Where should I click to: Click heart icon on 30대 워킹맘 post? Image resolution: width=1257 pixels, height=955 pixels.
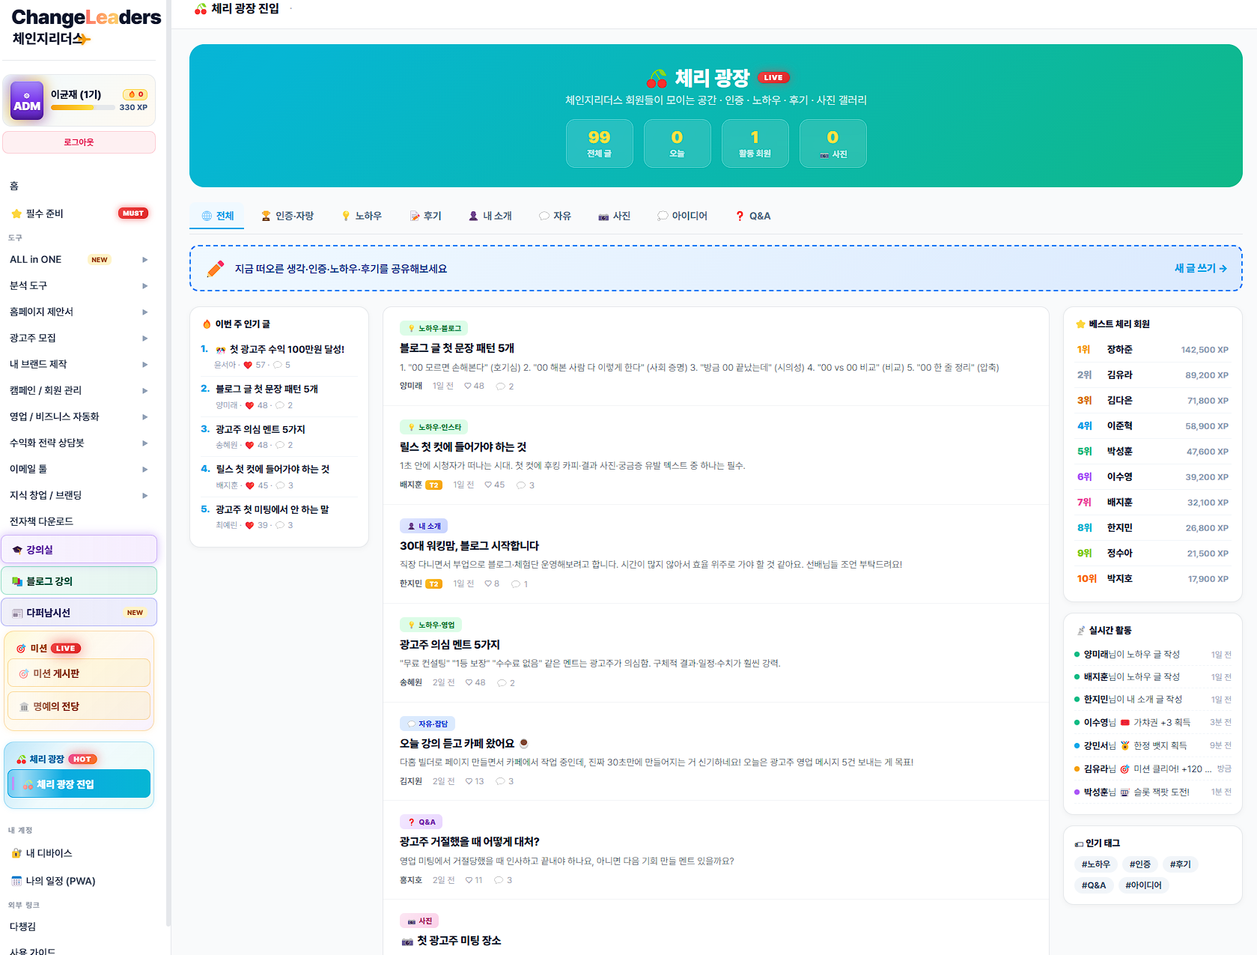click(488, 584)
